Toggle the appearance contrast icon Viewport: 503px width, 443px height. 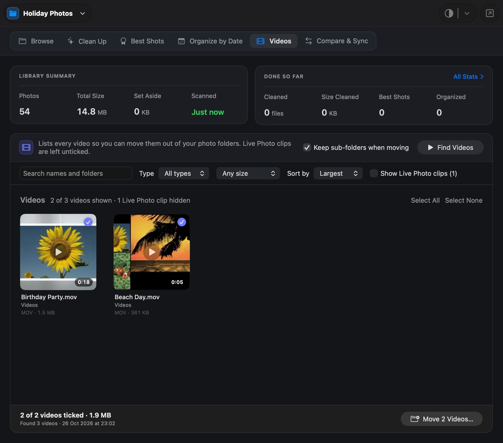[x=449, y=13]
